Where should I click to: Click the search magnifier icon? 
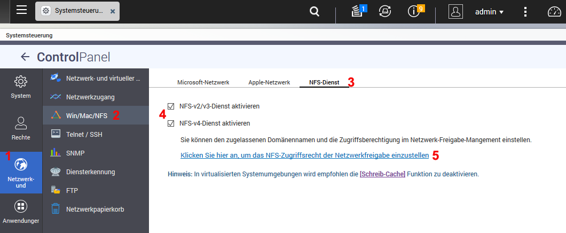coord(315,12)
